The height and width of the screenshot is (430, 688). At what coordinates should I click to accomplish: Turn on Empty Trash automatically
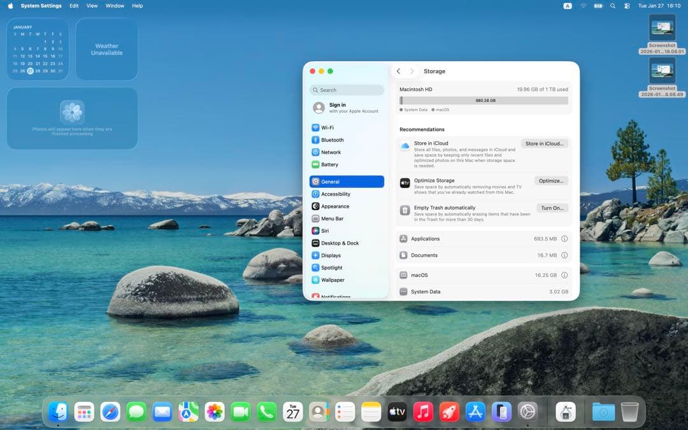[x=552, y=208]
